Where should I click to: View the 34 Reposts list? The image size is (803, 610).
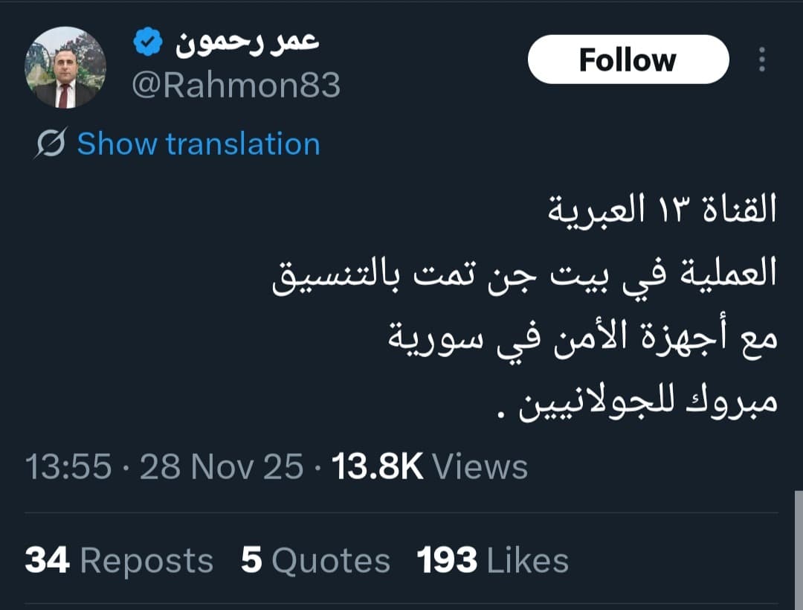(119, 561)
